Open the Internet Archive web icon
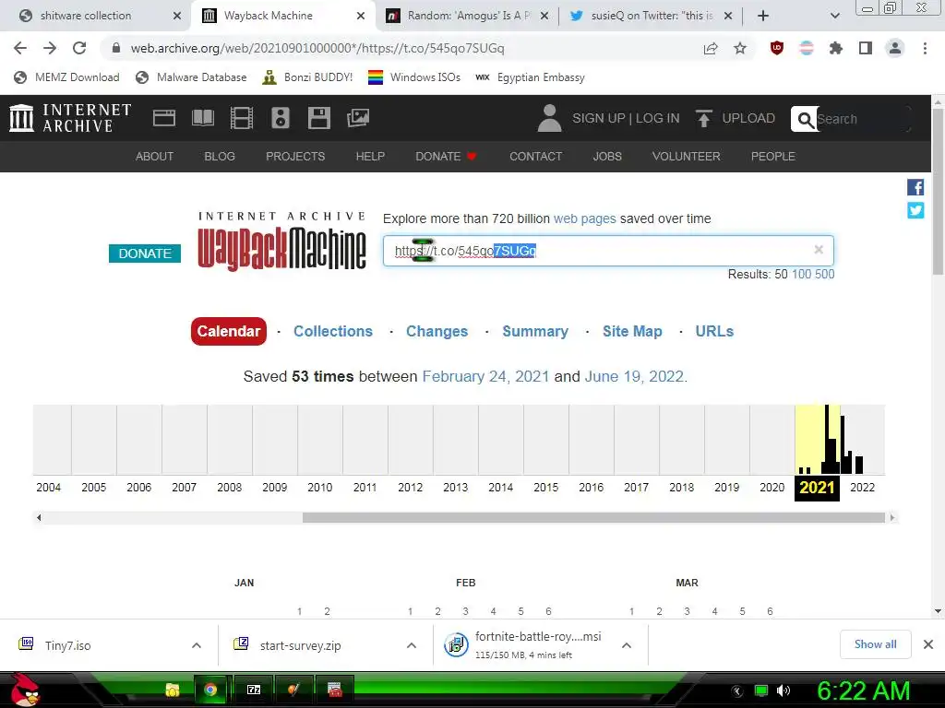 coord(164,118)
